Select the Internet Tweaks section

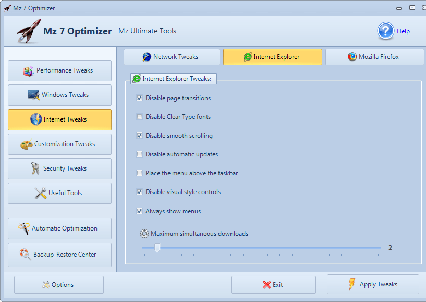pyautogui.click(x=60, y=119)
